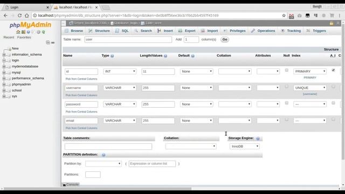
Task: Expand the mydemodatabase tree node
Action: coord(4,66)
